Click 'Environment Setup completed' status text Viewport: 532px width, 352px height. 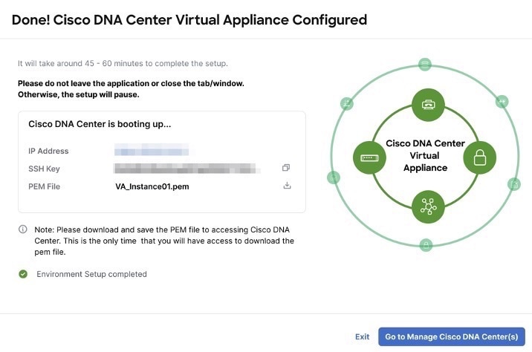pyautogui.click(x=91, y=274)
